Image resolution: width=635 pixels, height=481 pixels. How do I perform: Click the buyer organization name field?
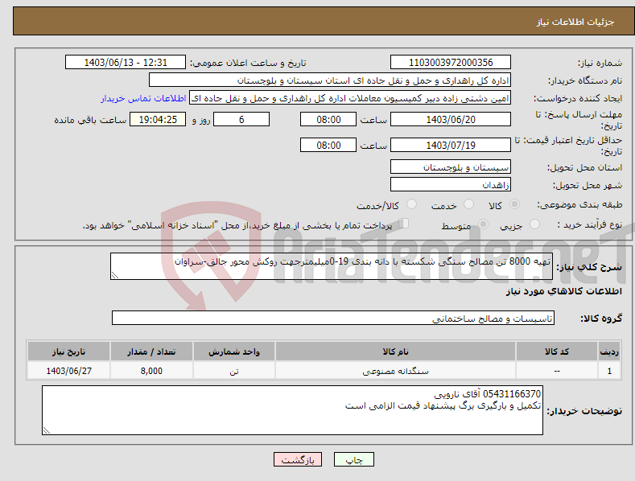(x=330, y=80)
